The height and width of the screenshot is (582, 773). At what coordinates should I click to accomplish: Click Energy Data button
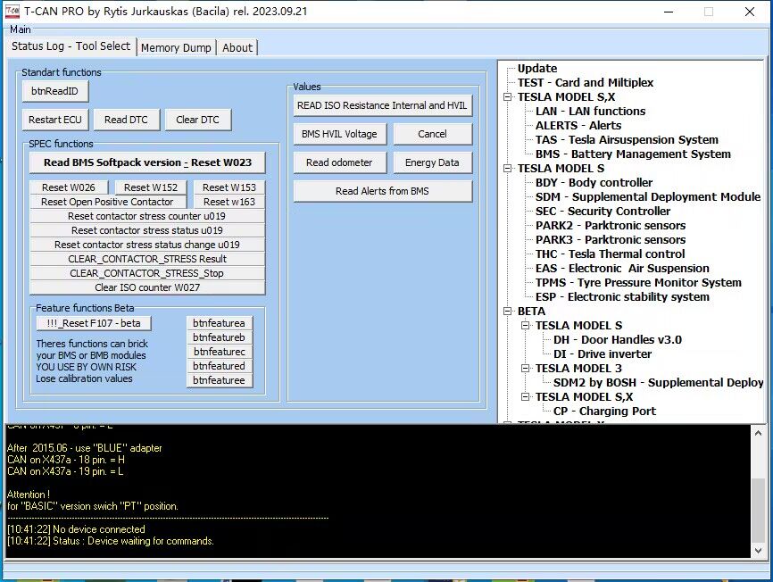(432, 162)
